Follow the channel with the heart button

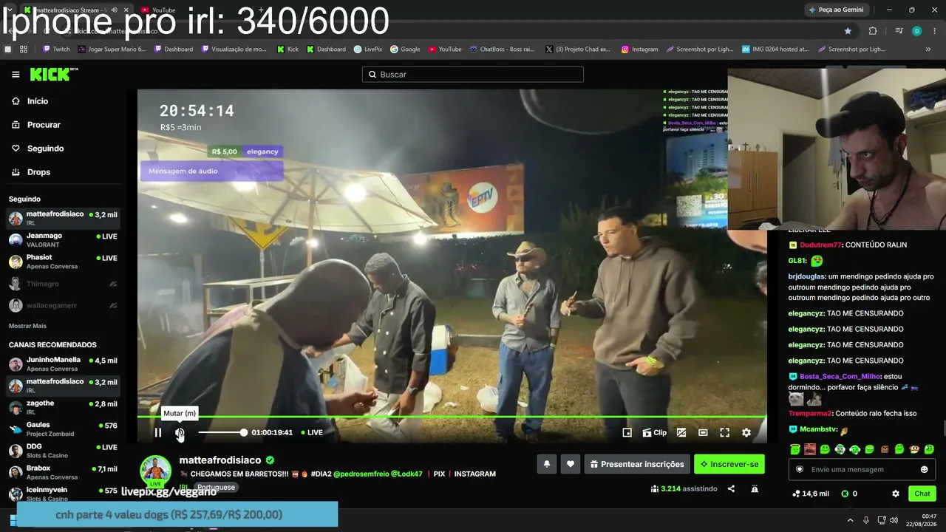pyautogui.click(x=570, y=464)
